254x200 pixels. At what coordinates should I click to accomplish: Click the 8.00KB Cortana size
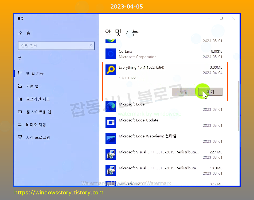pos(217,51)
